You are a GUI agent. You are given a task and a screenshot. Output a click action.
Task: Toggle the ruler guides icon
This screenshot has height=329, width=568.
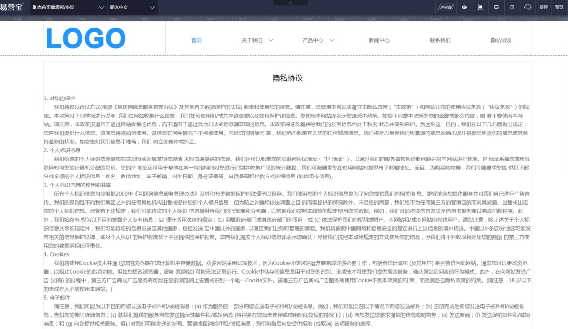(480, 7)
